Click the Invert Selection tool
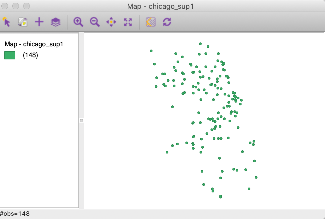Viewport: 325px width, 219px height. click(23, 22)
